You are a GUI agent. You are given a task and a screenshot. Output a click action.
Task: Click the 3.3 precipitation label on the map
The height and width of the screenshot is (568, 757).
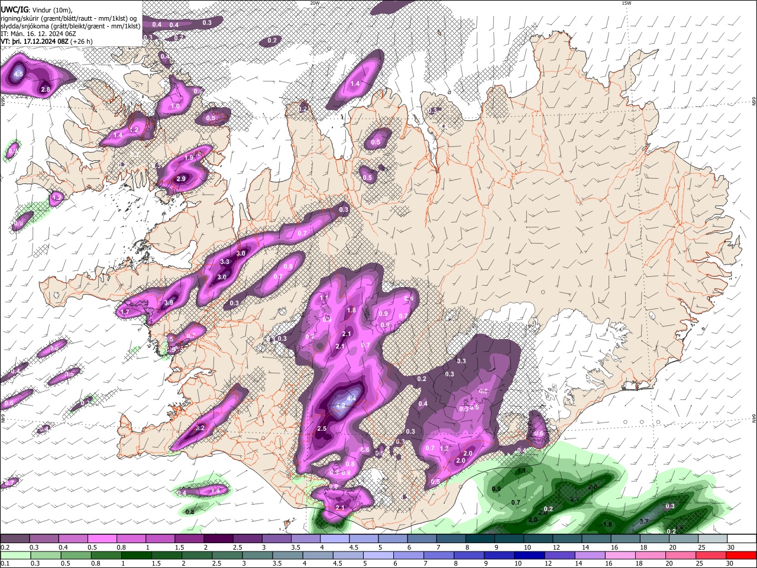click(225, 262)
